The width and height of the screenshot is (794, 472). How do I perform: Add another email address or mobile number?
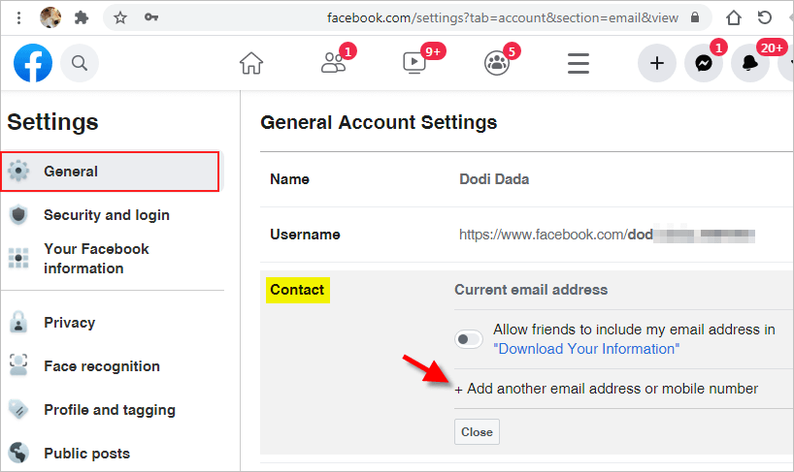607,389
